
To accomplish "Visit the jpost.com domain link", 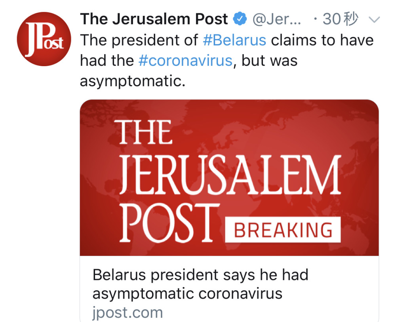I will click(x=128, y=312).
